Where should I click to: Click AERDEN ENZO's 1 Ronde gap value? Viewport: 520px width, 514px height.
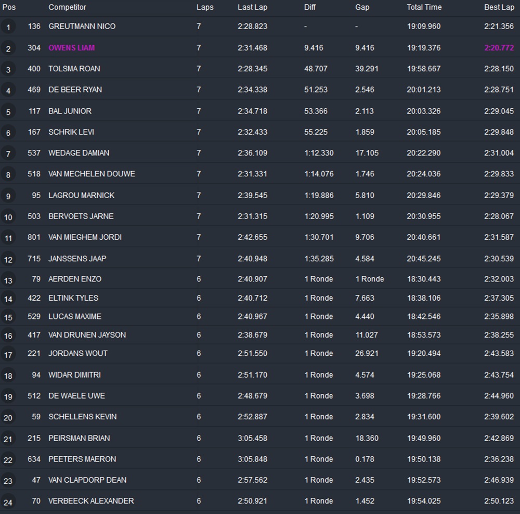point(369,279)
